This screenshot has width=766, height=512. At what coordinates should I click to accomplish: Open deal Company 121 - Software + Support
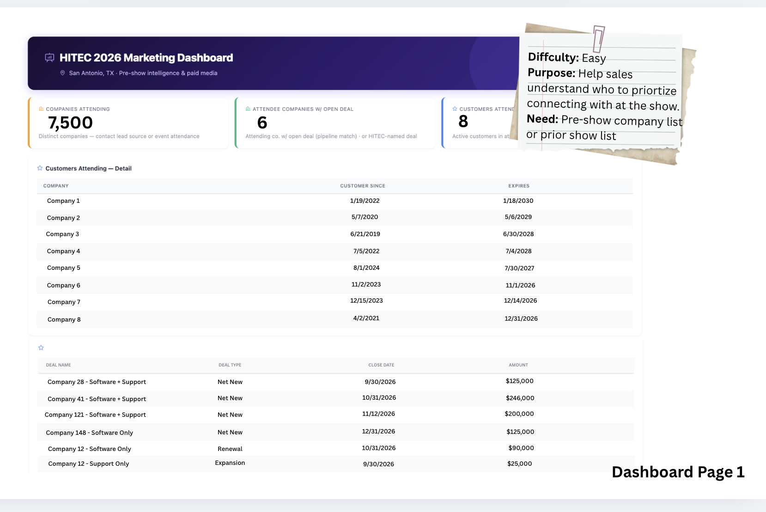95,415
